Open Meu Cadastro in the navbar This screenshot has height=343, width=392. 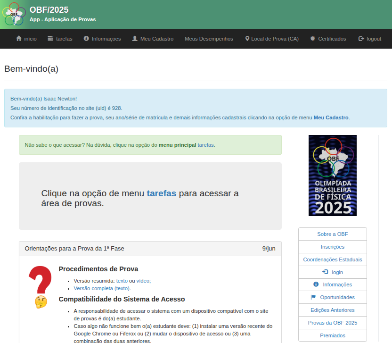pos(153,39)
